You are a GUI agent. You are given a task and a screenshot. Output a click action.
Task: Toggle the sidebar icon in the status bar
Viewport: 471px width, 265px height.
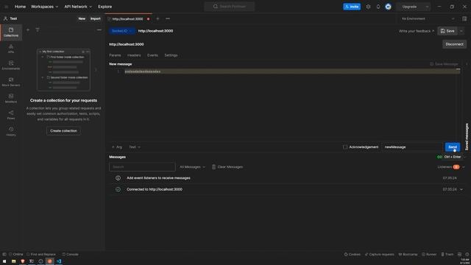click(4, 254)
